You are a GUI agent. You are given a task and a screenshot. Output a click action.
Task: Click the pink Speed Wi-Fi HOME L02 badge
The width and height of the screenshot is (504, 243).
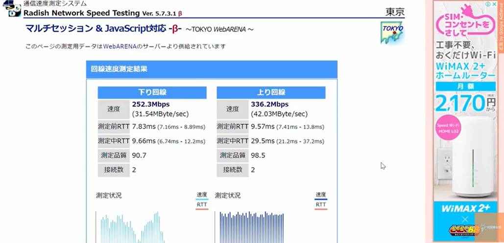[x=449, y=127]
